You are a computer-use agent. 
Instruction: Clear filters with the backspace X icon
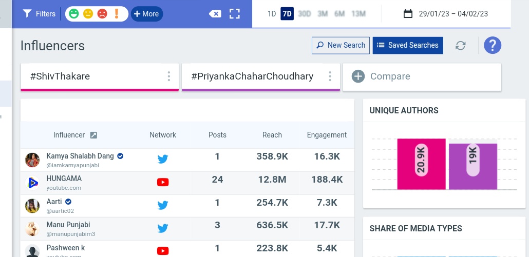tap(215, 14)
